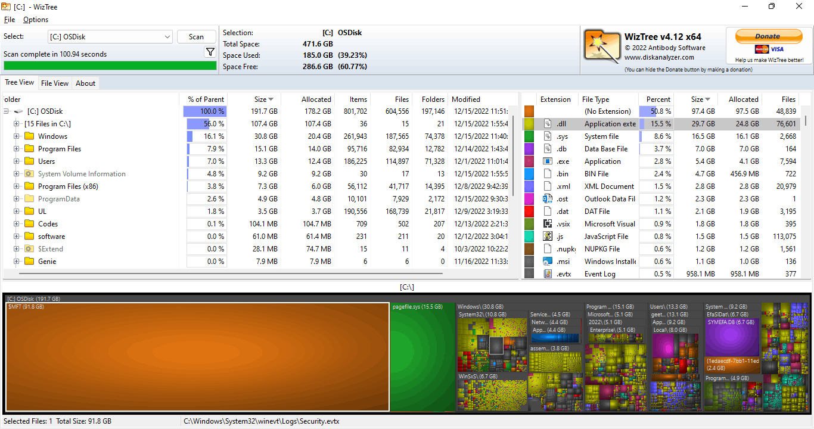814x429 pixels.
Task: Click the $MFT block in treemap
Action: (x=197, y=357)
